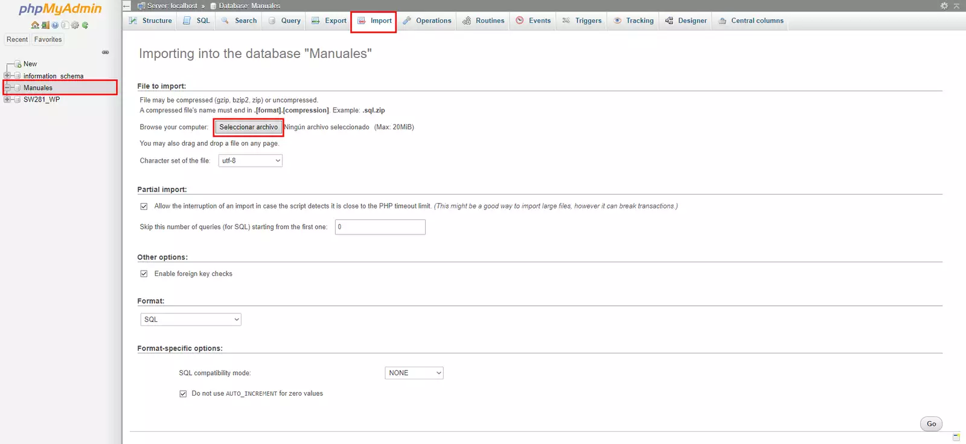Switch to the Export tab

tap(330, 21)
